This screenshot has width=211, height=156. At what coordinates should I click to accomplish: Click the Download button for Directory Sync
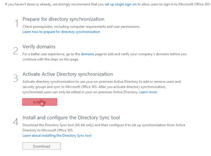click(42, 146)
